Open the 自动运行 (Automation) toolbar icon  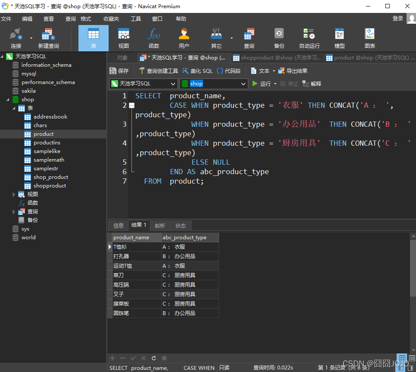[310, 38]
